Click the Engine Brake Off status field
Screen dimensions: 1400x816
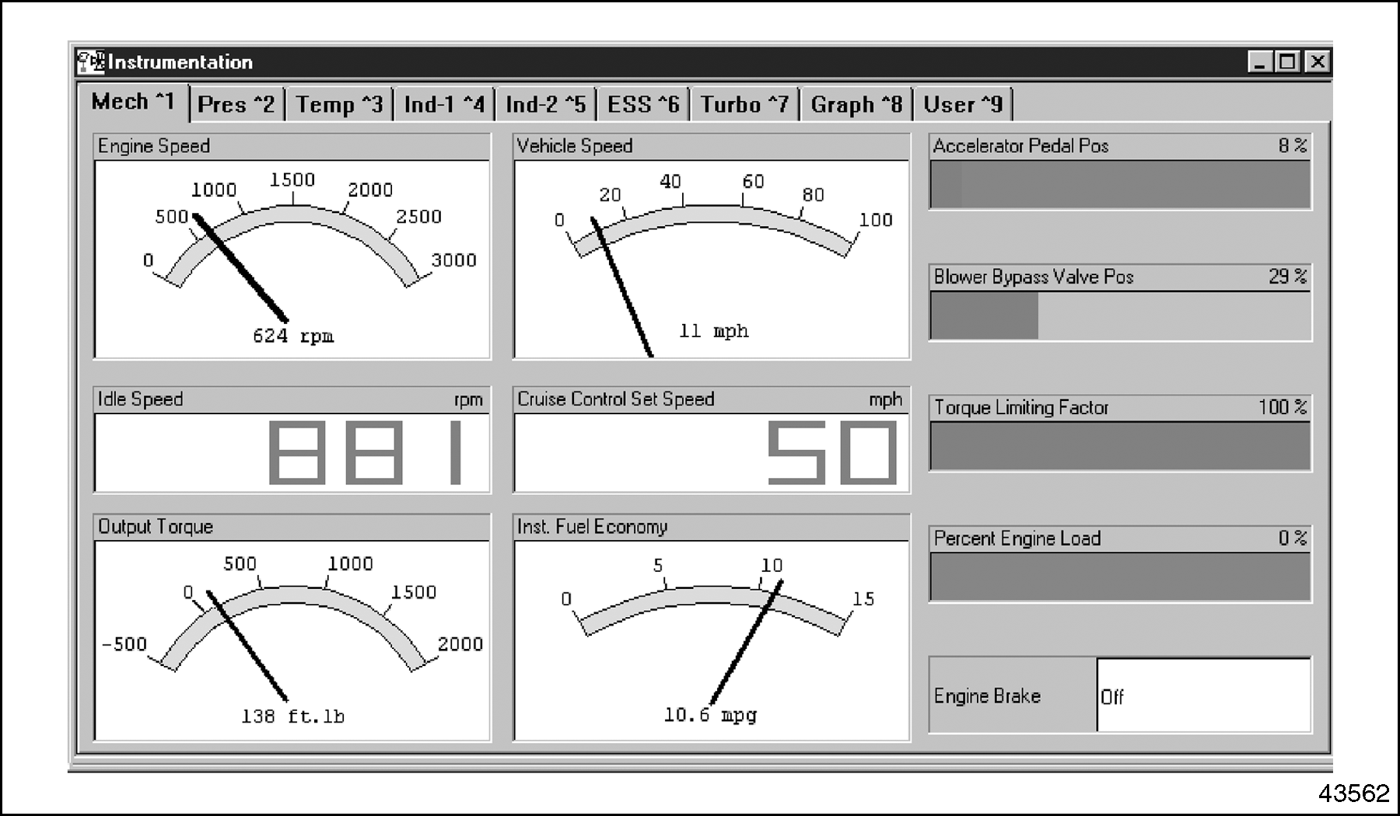point(1202,696)
